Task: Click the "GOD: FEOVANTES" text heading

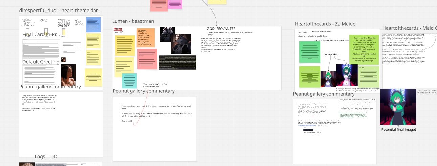Action: pos(221,29)
